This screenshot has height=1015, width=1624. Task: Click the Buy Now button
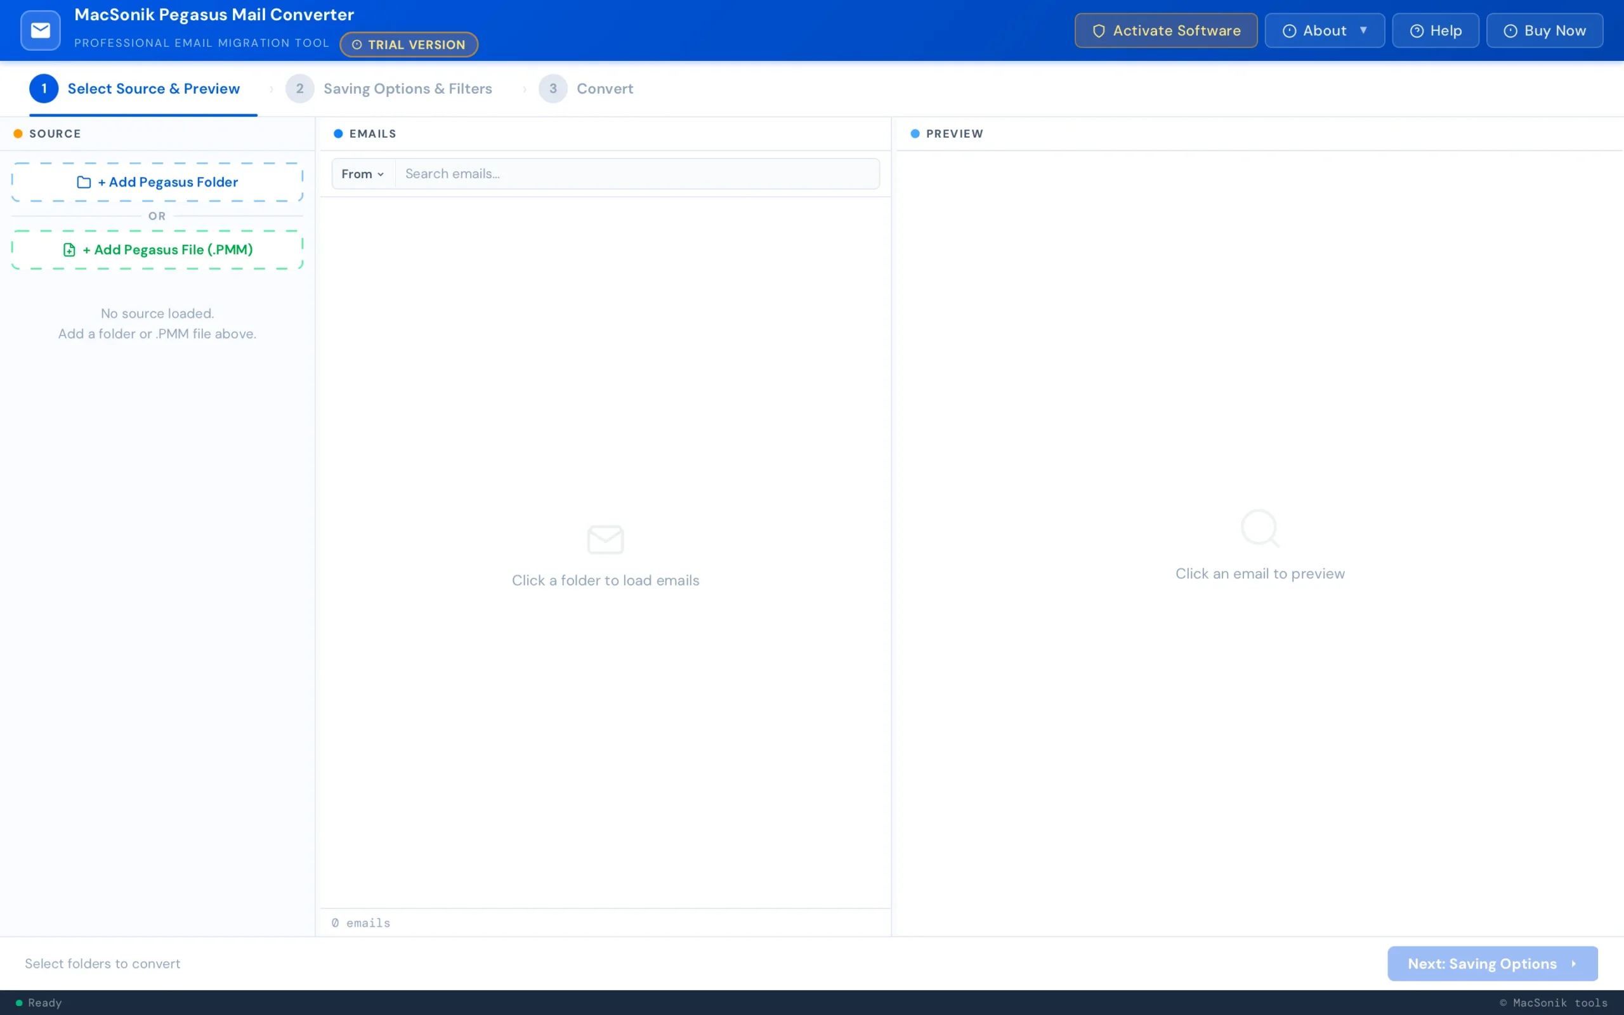click(1544, 30)
